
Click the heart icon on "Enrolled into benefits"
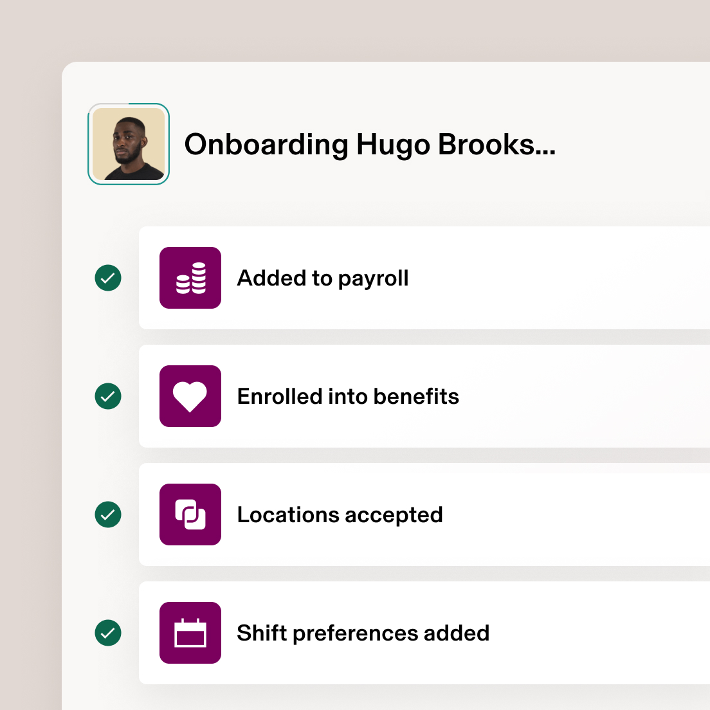[x=190, y=396]
